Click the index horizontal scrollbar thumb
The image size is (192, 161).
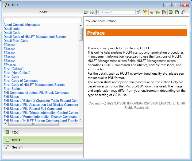point(33,124)
